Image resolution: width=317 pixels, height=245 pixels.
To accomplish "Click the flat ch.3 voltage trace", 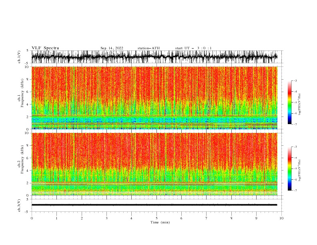I will 154,205.
